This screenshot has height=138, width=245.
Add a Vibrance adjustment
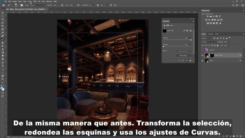click(220, 16)
